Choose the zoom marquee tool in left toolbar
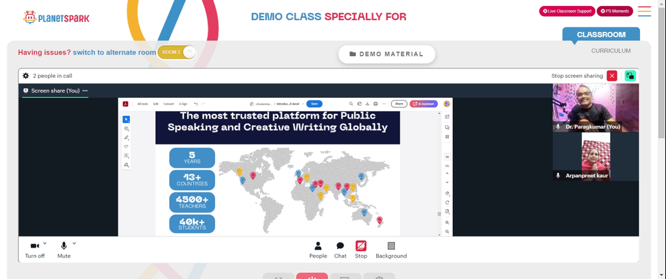 click(x=126, y=129)
